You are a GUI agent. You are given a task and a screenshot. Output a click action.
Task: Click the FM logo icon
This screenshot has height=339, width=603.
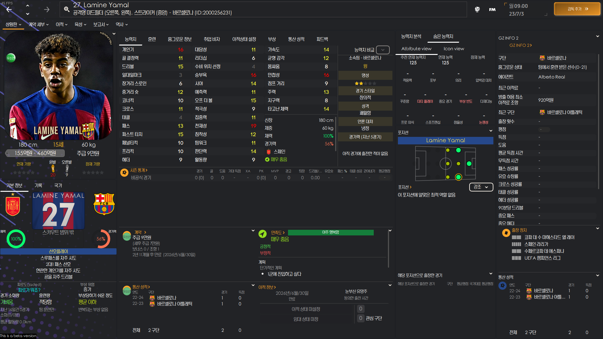click(x=492, y=9)
